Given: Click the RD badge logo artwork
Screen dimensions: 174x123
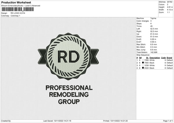Looking at the screenshot, I should [68, 56].
